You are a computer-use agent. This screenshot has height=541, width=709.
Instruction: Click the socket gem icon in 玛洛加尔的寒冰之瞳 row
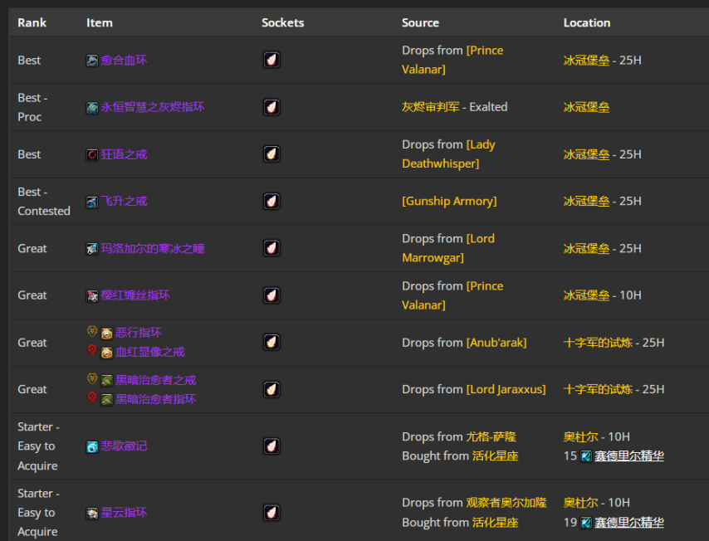pos(271,248)
